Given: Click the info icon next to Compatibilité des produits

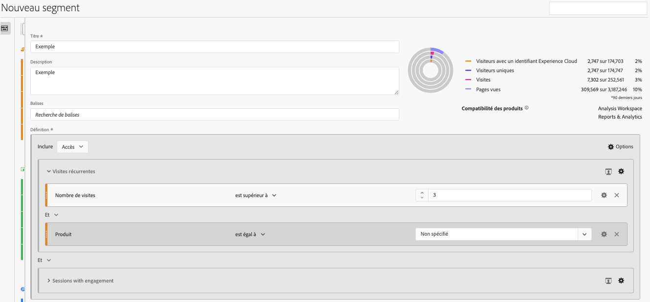Looking at the screenshot, I should (x=526, y=108).
